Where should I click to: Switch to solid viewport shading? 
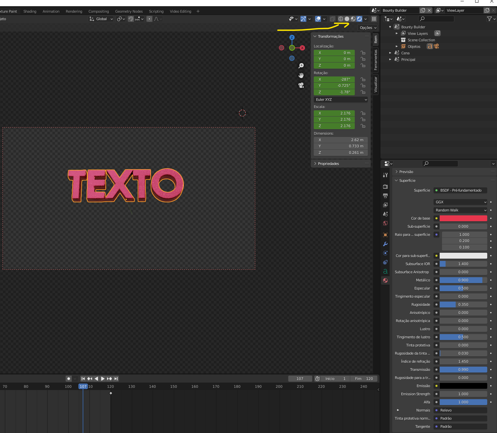click(347, 19)
